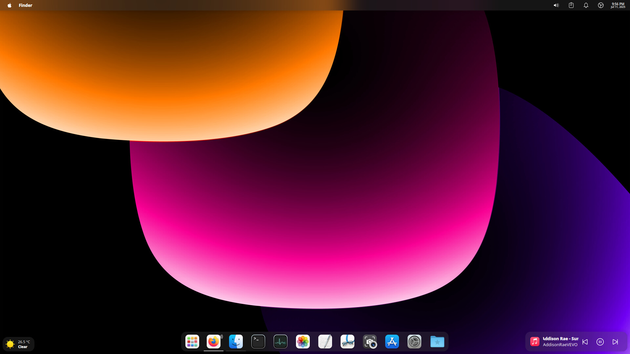The image size is (630, 354).
Task: Open the volume control in menu bar
Action: pyautogui.click(x=556, y=5)
